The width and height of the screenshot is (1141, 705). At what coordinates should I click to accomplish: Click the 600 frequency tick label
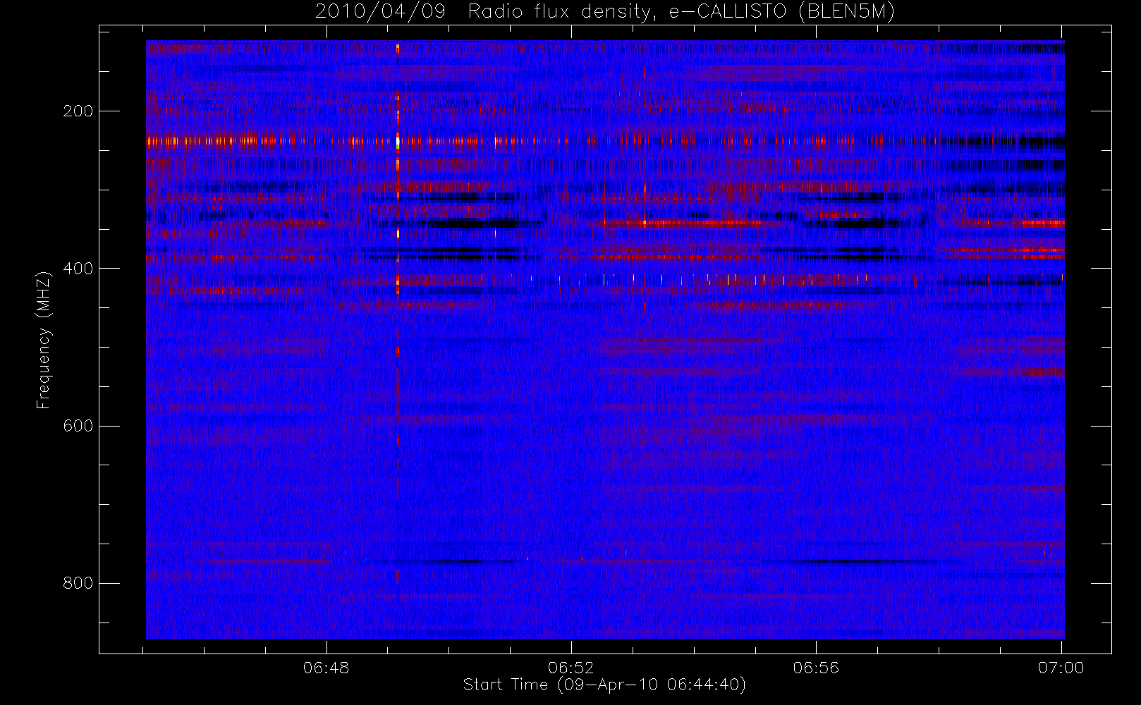coord(78,426)
